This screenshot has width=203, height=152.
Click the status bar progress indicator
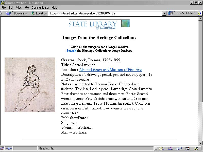[x=25, y=148]
